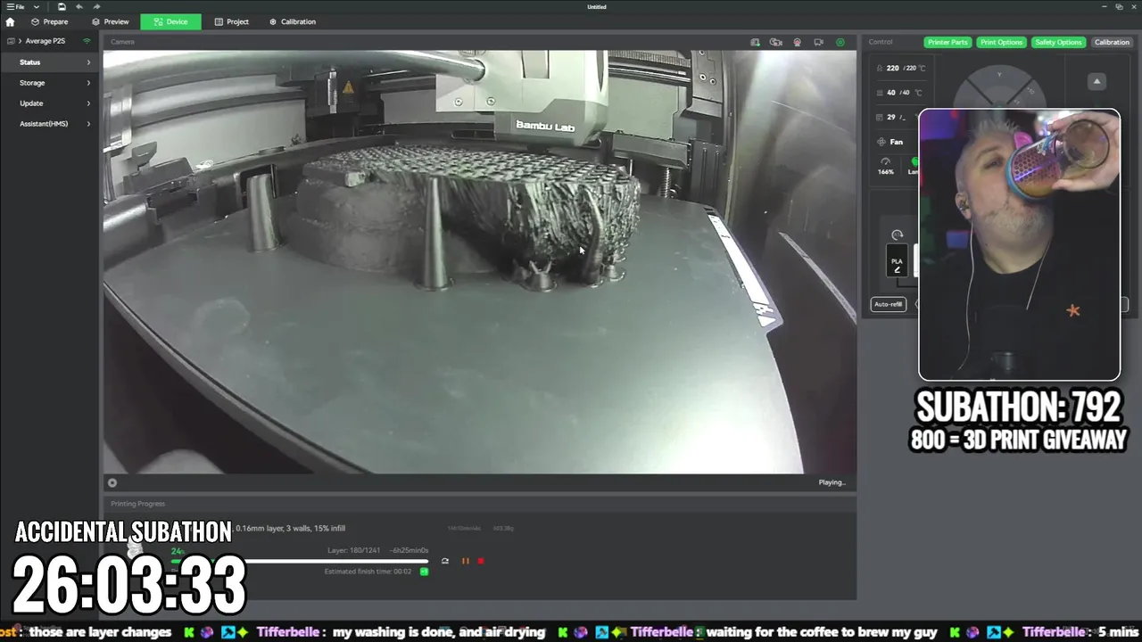Click the Redo arrow icon
This screenshot has width=1142, height=642.
point(96,6)
